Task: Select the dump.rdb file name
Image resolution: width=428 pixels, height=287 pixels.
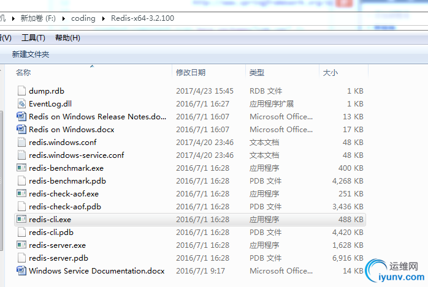Action: tap(47, 91)
